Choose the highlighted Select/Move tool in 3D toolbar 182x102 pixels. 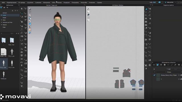pyautogui.click(x=22, y=14)
